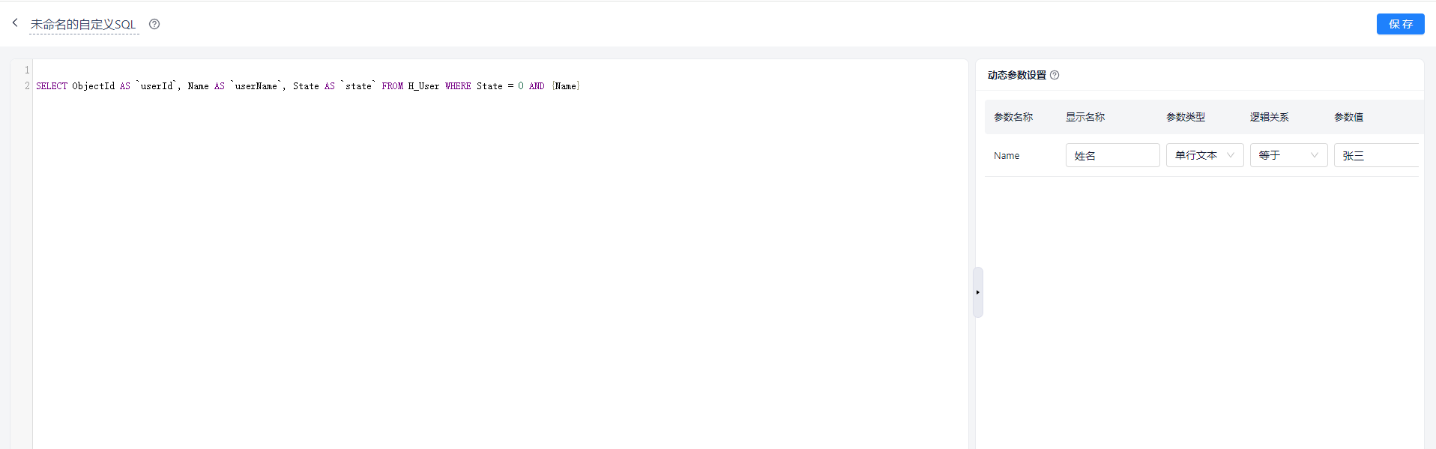
Task: Edit the 姓名 display name field
Action: pos(1112,155)
